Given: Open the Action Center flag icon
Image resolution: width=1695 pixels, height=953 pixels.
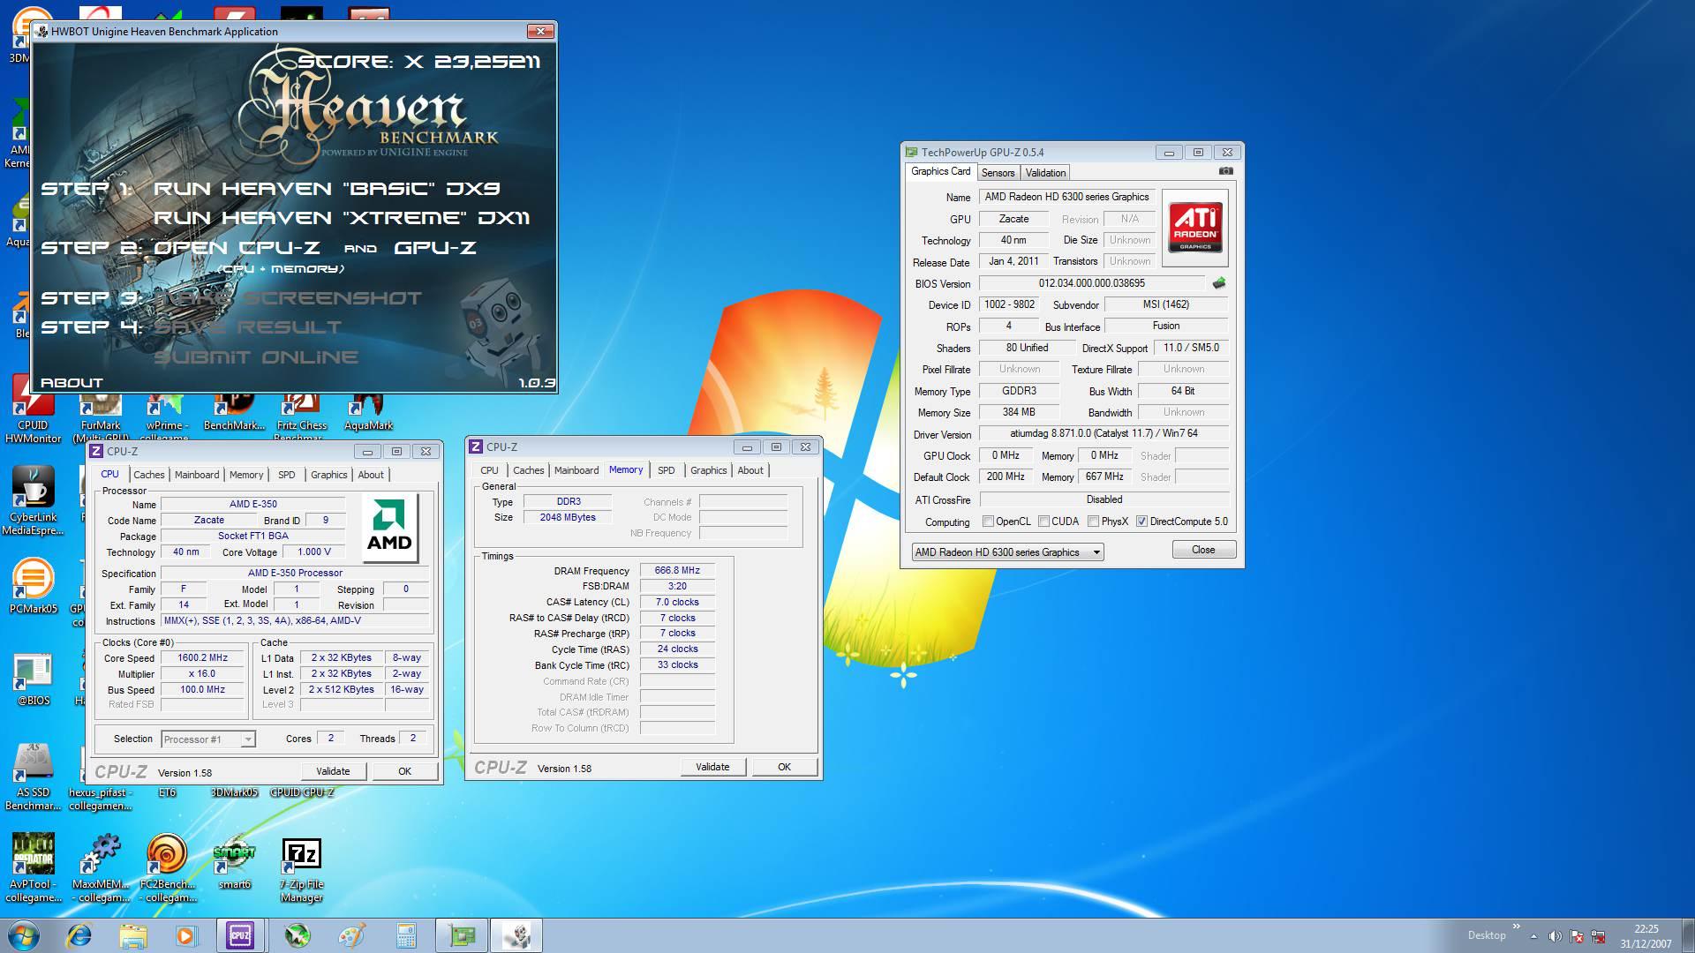Looking at the screenshot, I should click(1577, 936).
